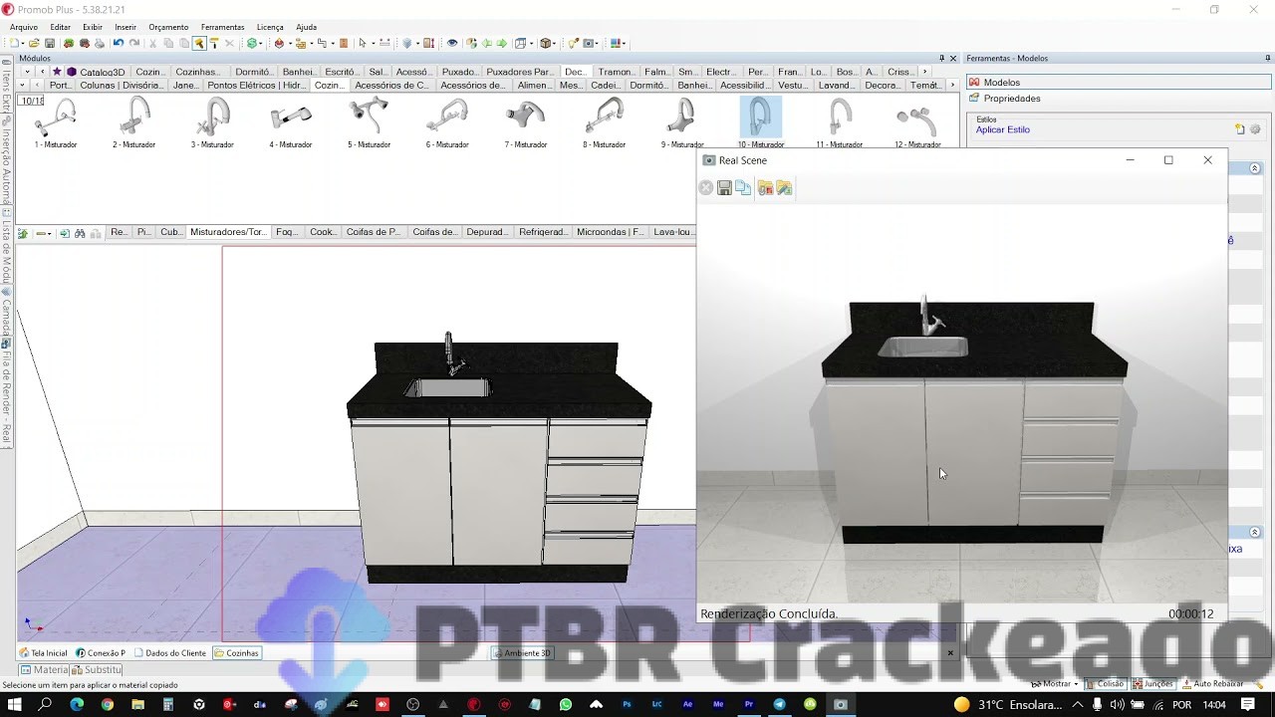Image resolution: width=1275 pixels, height=717 pixels.
Task: Click the copy image icon in Real Scene
Action: (x=743, y=188)
